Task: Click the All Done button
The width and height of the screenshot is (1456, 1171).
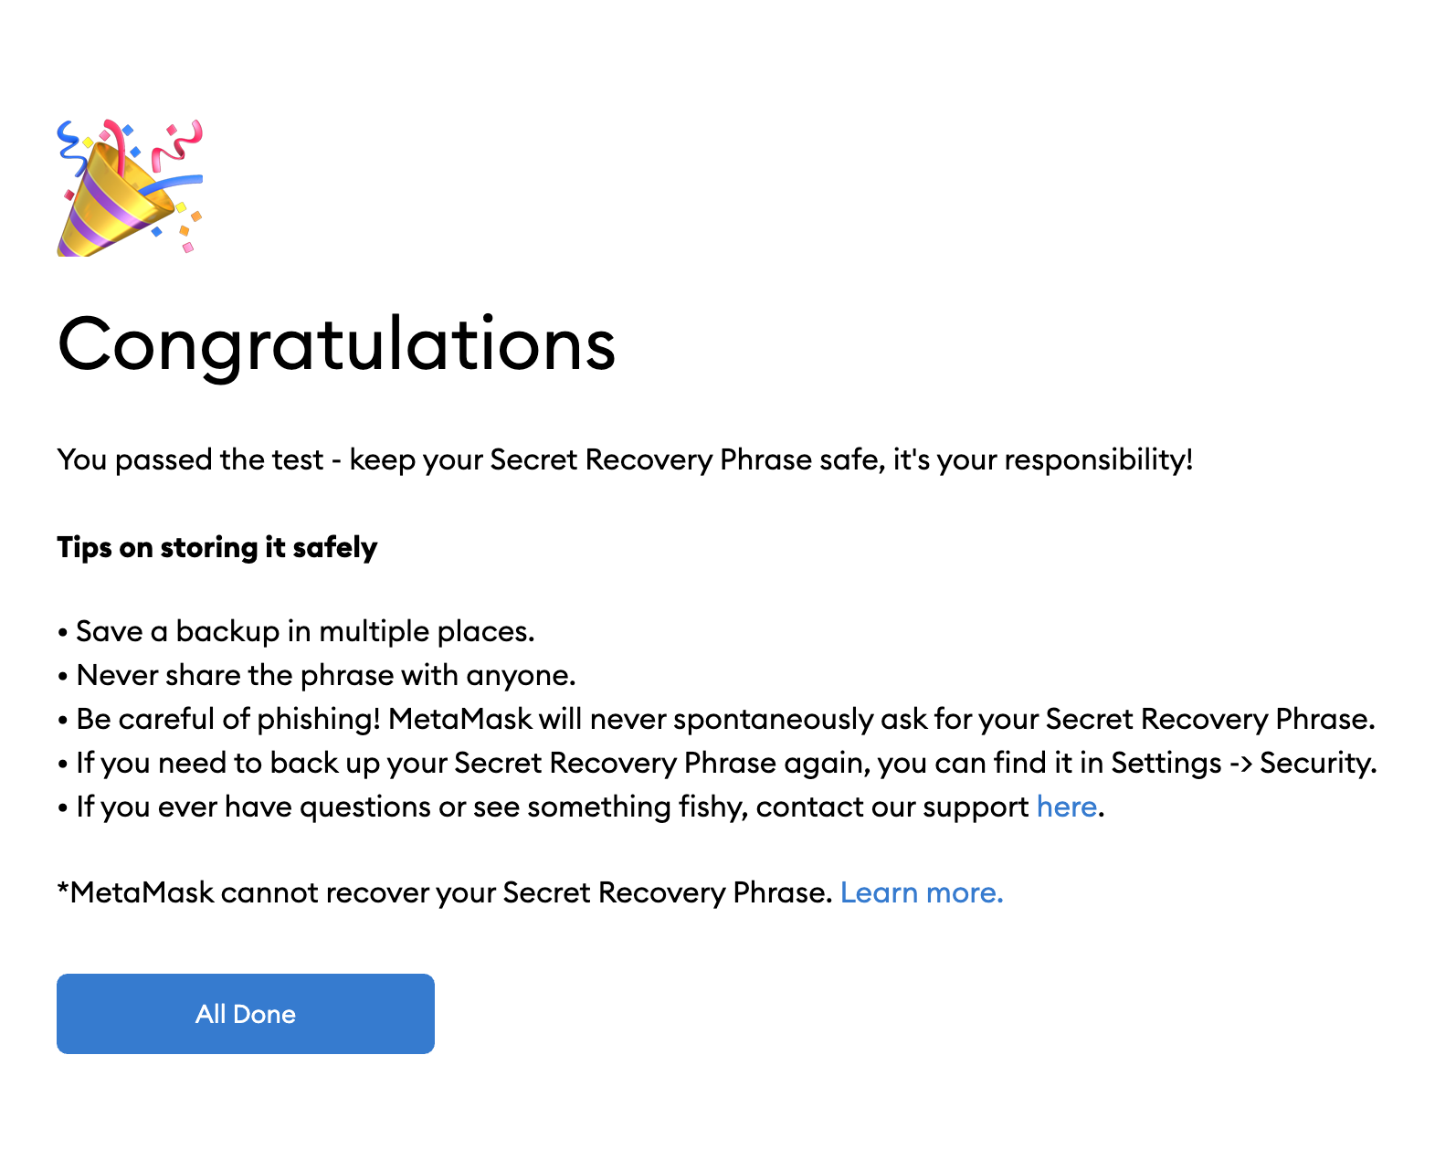Action: (245, 1014)
